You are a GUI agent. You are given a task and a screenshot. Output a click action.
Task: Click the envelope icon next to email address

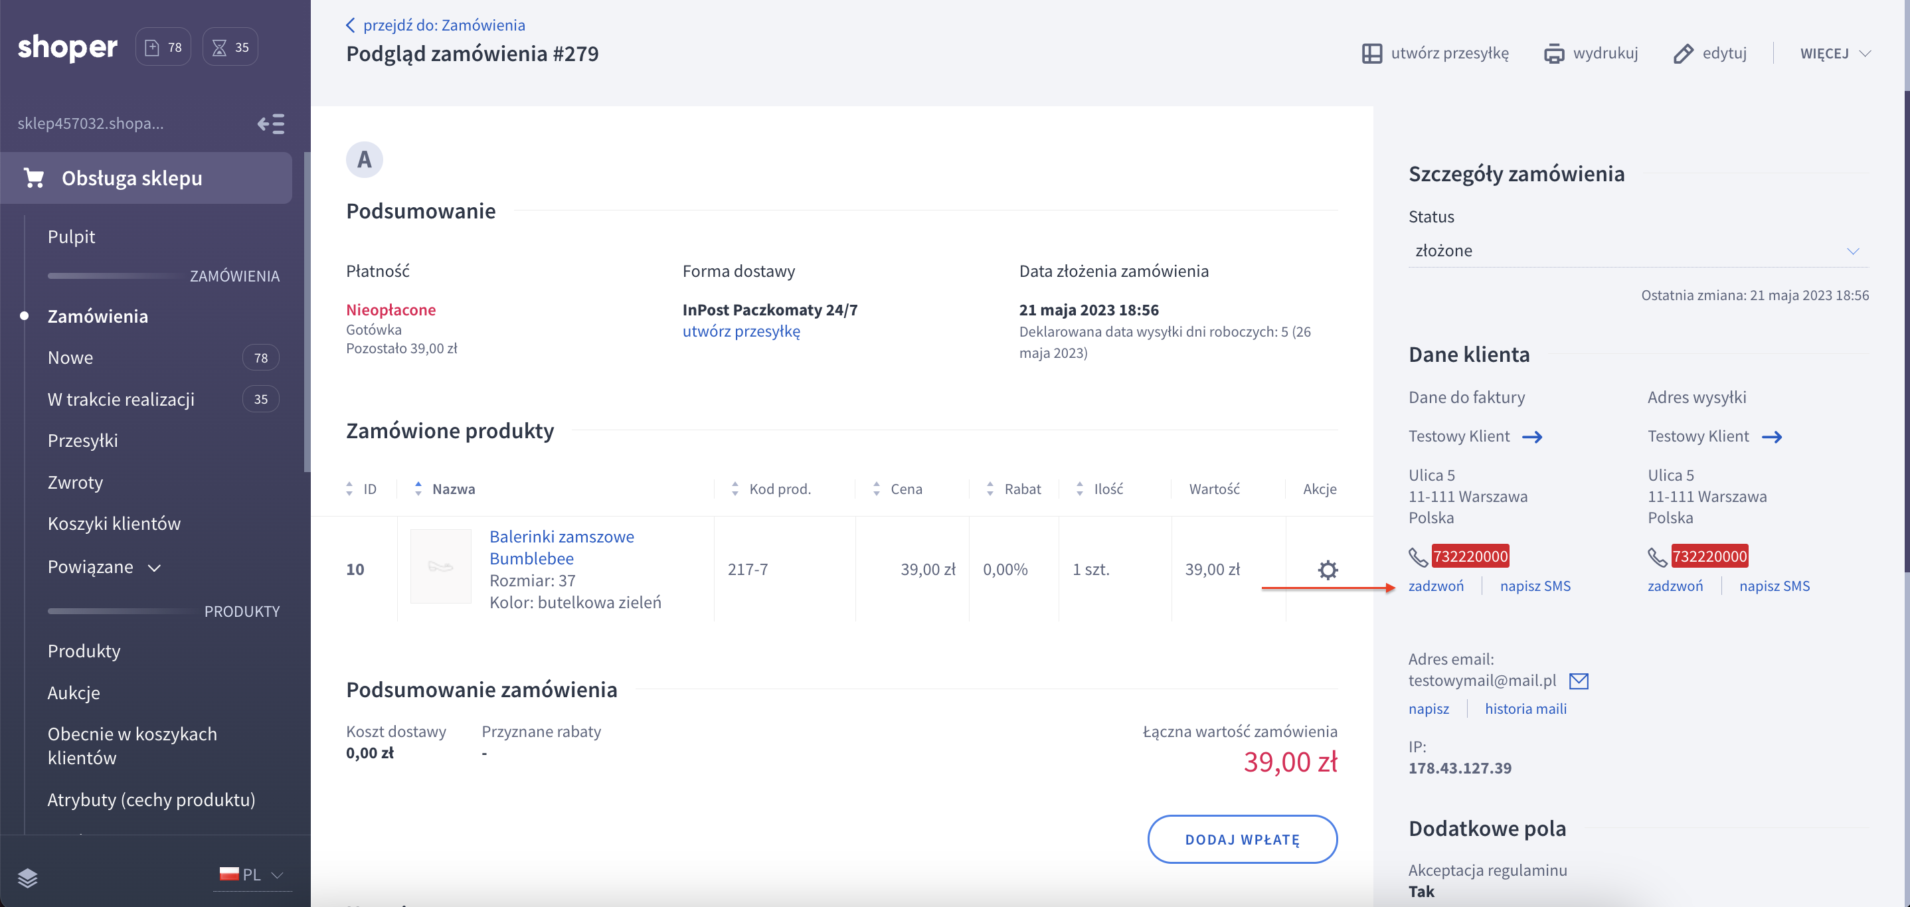[1579, 680]
